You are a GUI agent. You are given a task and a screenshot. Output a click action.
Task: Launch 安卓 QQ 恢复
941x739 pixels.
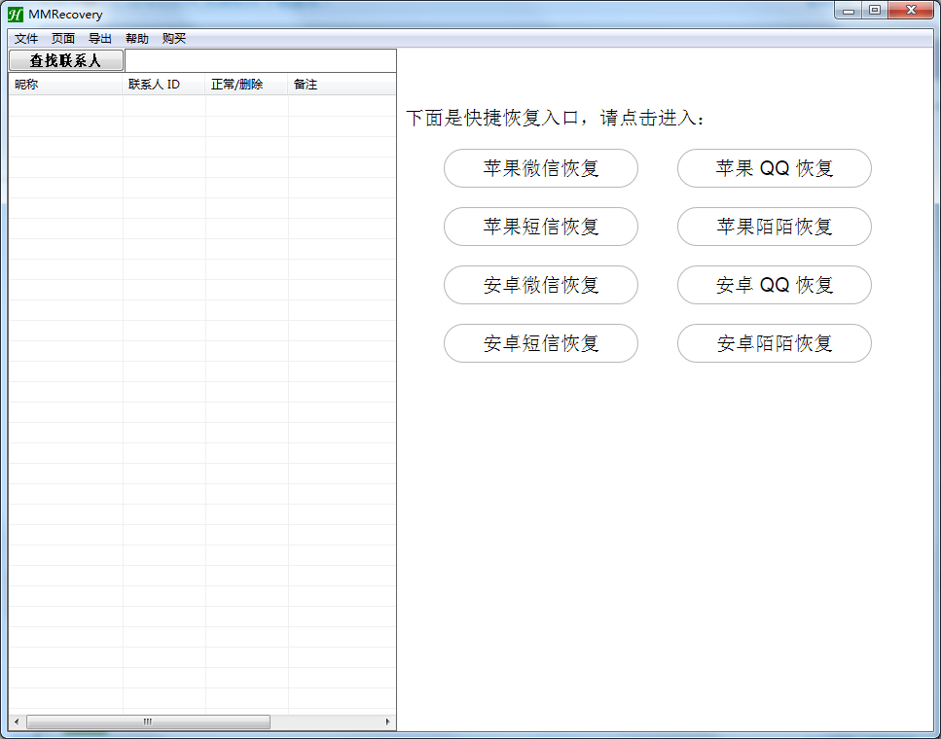coord(775,285)
